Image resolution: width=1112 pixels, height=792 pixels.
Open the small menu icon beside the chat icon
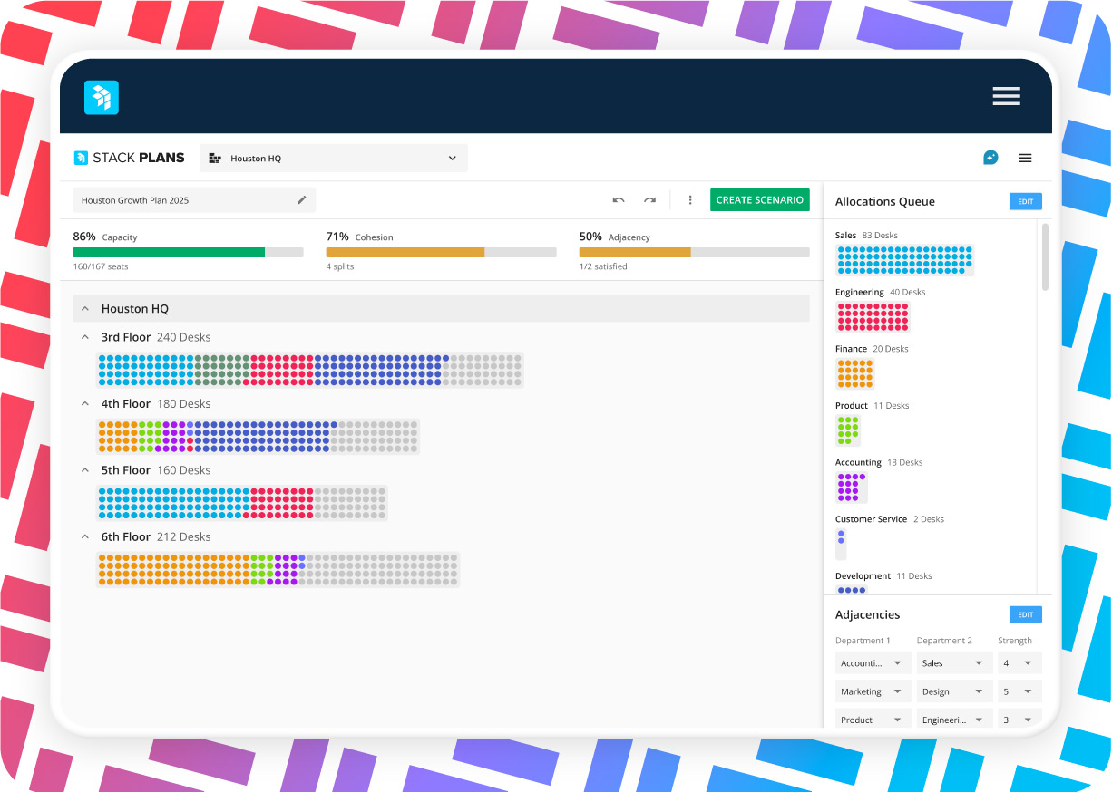coord(1025,158)
